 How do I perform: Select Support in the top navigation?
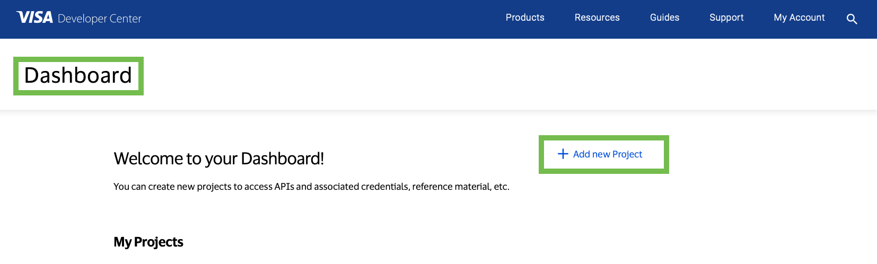pos(726,17)
